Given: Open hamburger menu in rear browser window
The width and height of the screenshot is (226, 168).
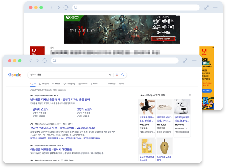Looking at the screenshot, I should [215, 7].
